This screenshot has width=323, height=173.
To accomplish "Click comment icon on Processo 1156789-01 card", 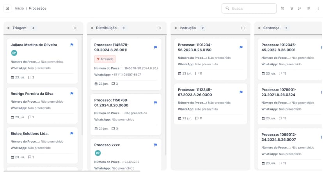I will pyautogui.click(x=113, y=129).
